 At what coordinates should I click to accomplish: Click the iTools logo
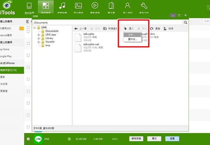(7, 8)
